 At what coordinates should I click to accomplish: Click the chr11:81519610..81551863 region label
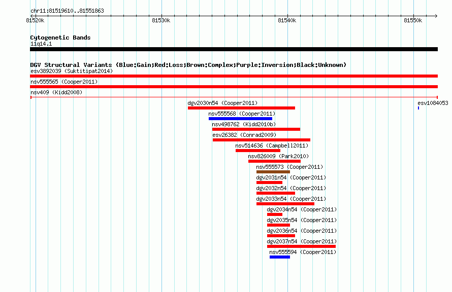click(67, 11)
